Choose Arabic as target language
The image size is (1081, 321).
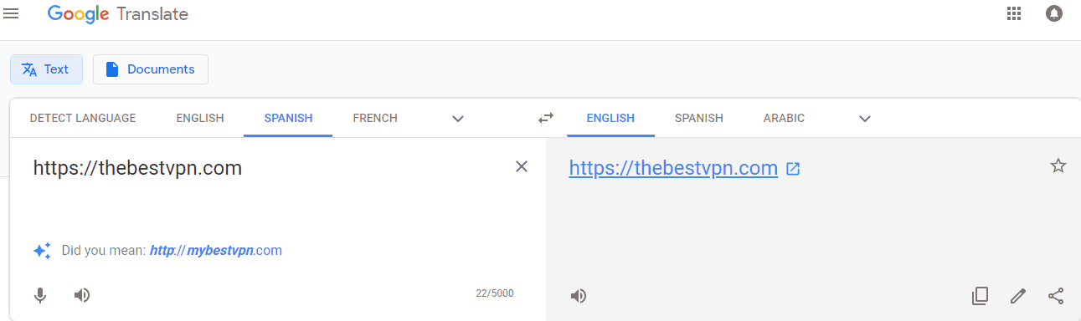[x=784, y=118]
